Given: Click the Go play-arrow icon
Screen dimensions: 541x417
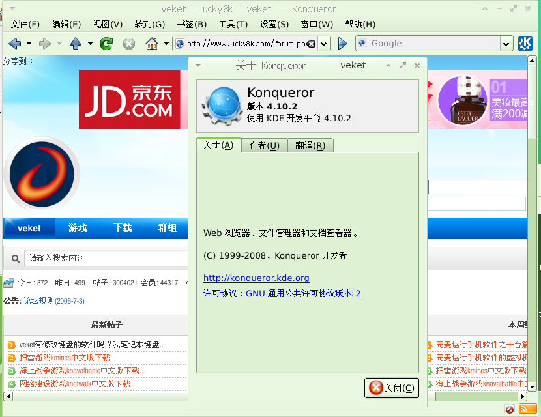Looking at the screenshot, I should [342, 44].
